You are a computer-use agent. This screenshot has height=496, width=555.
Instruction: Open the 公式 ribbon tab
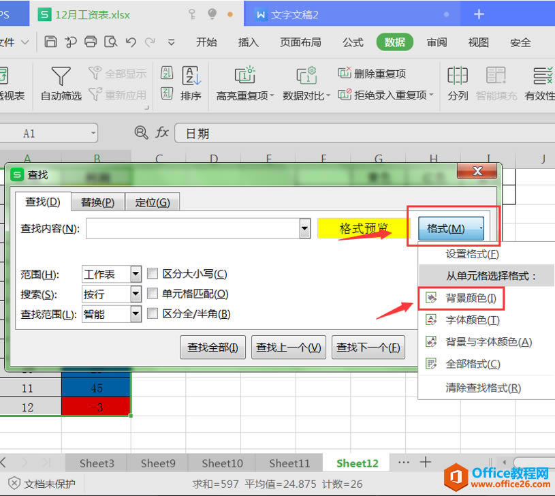pyautogui.click(x=353, y=42)
